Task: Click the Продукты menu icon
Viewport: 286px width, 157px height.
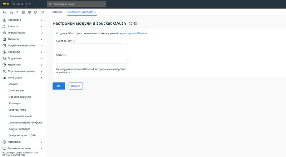Action: pyautogui.click(x=4, y=52)
